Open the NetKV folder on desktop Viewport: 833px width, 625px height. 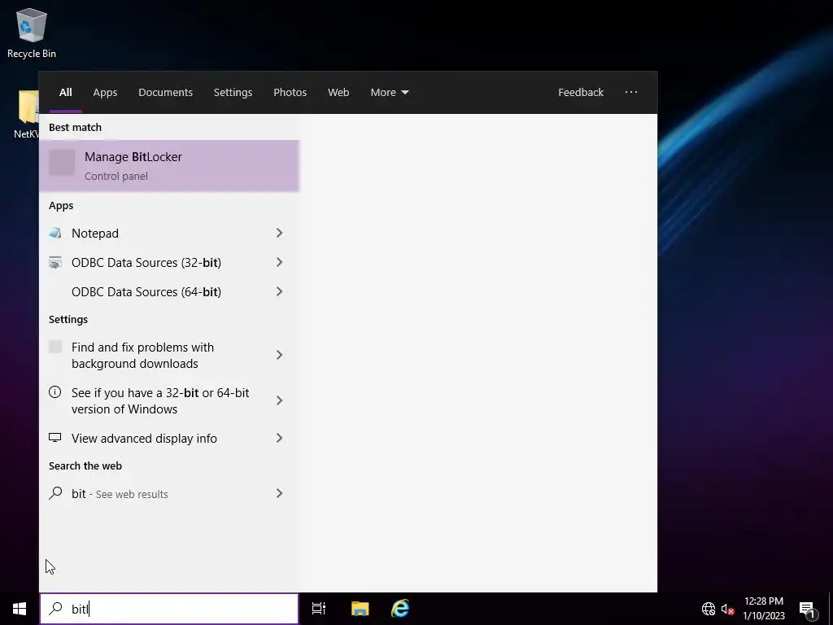coord(28,114)
